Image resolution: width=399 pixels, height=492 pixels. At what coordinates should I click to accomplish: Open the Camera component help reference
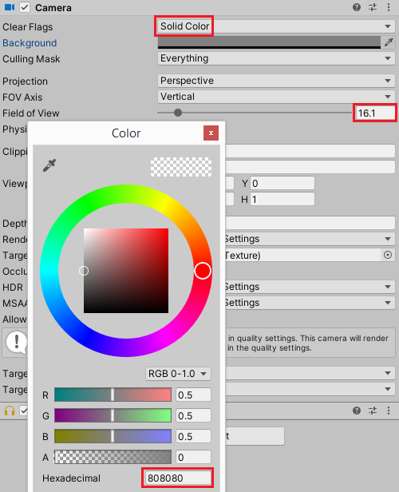coord(357,7)
